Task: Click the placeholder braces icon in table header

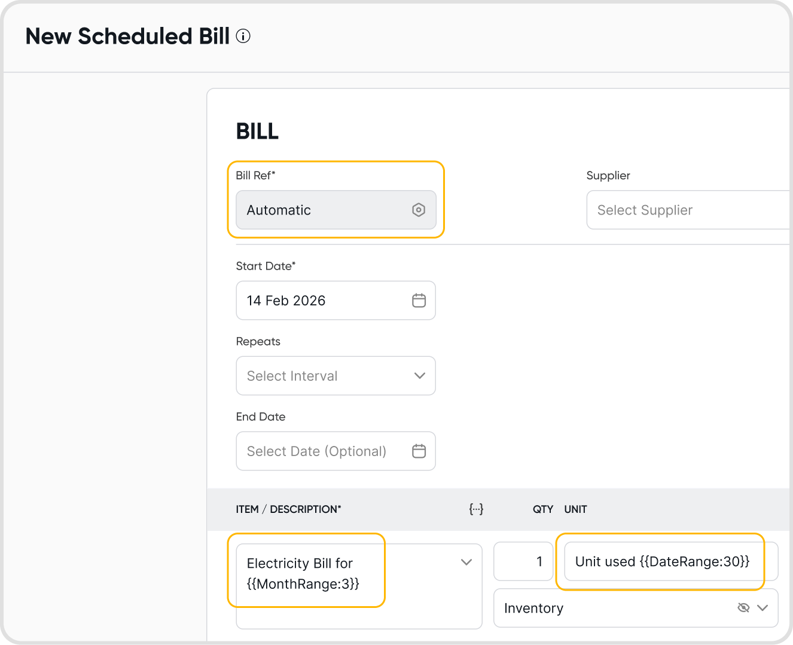Action: coord(476,509)
